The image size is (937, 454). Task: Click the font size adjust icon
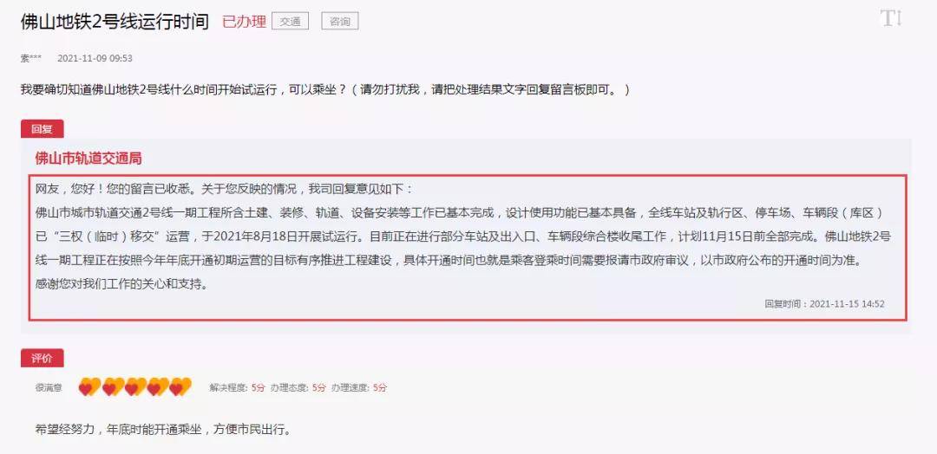click(890, 18)
